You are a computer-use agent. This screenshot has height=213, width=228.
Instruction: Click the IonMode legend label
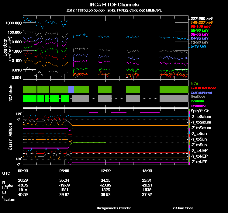coord(197,101)
